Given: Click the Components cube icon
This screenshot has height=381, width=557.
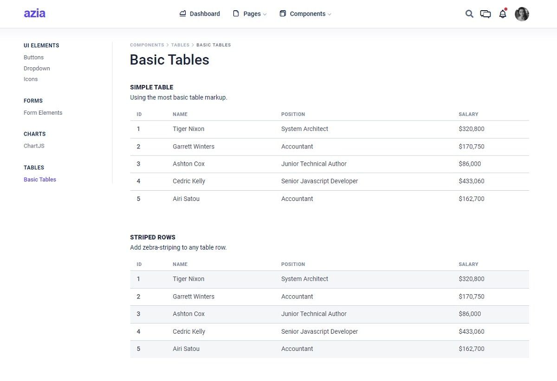Looking at the screenshot, I should click(x=282, y=13).
